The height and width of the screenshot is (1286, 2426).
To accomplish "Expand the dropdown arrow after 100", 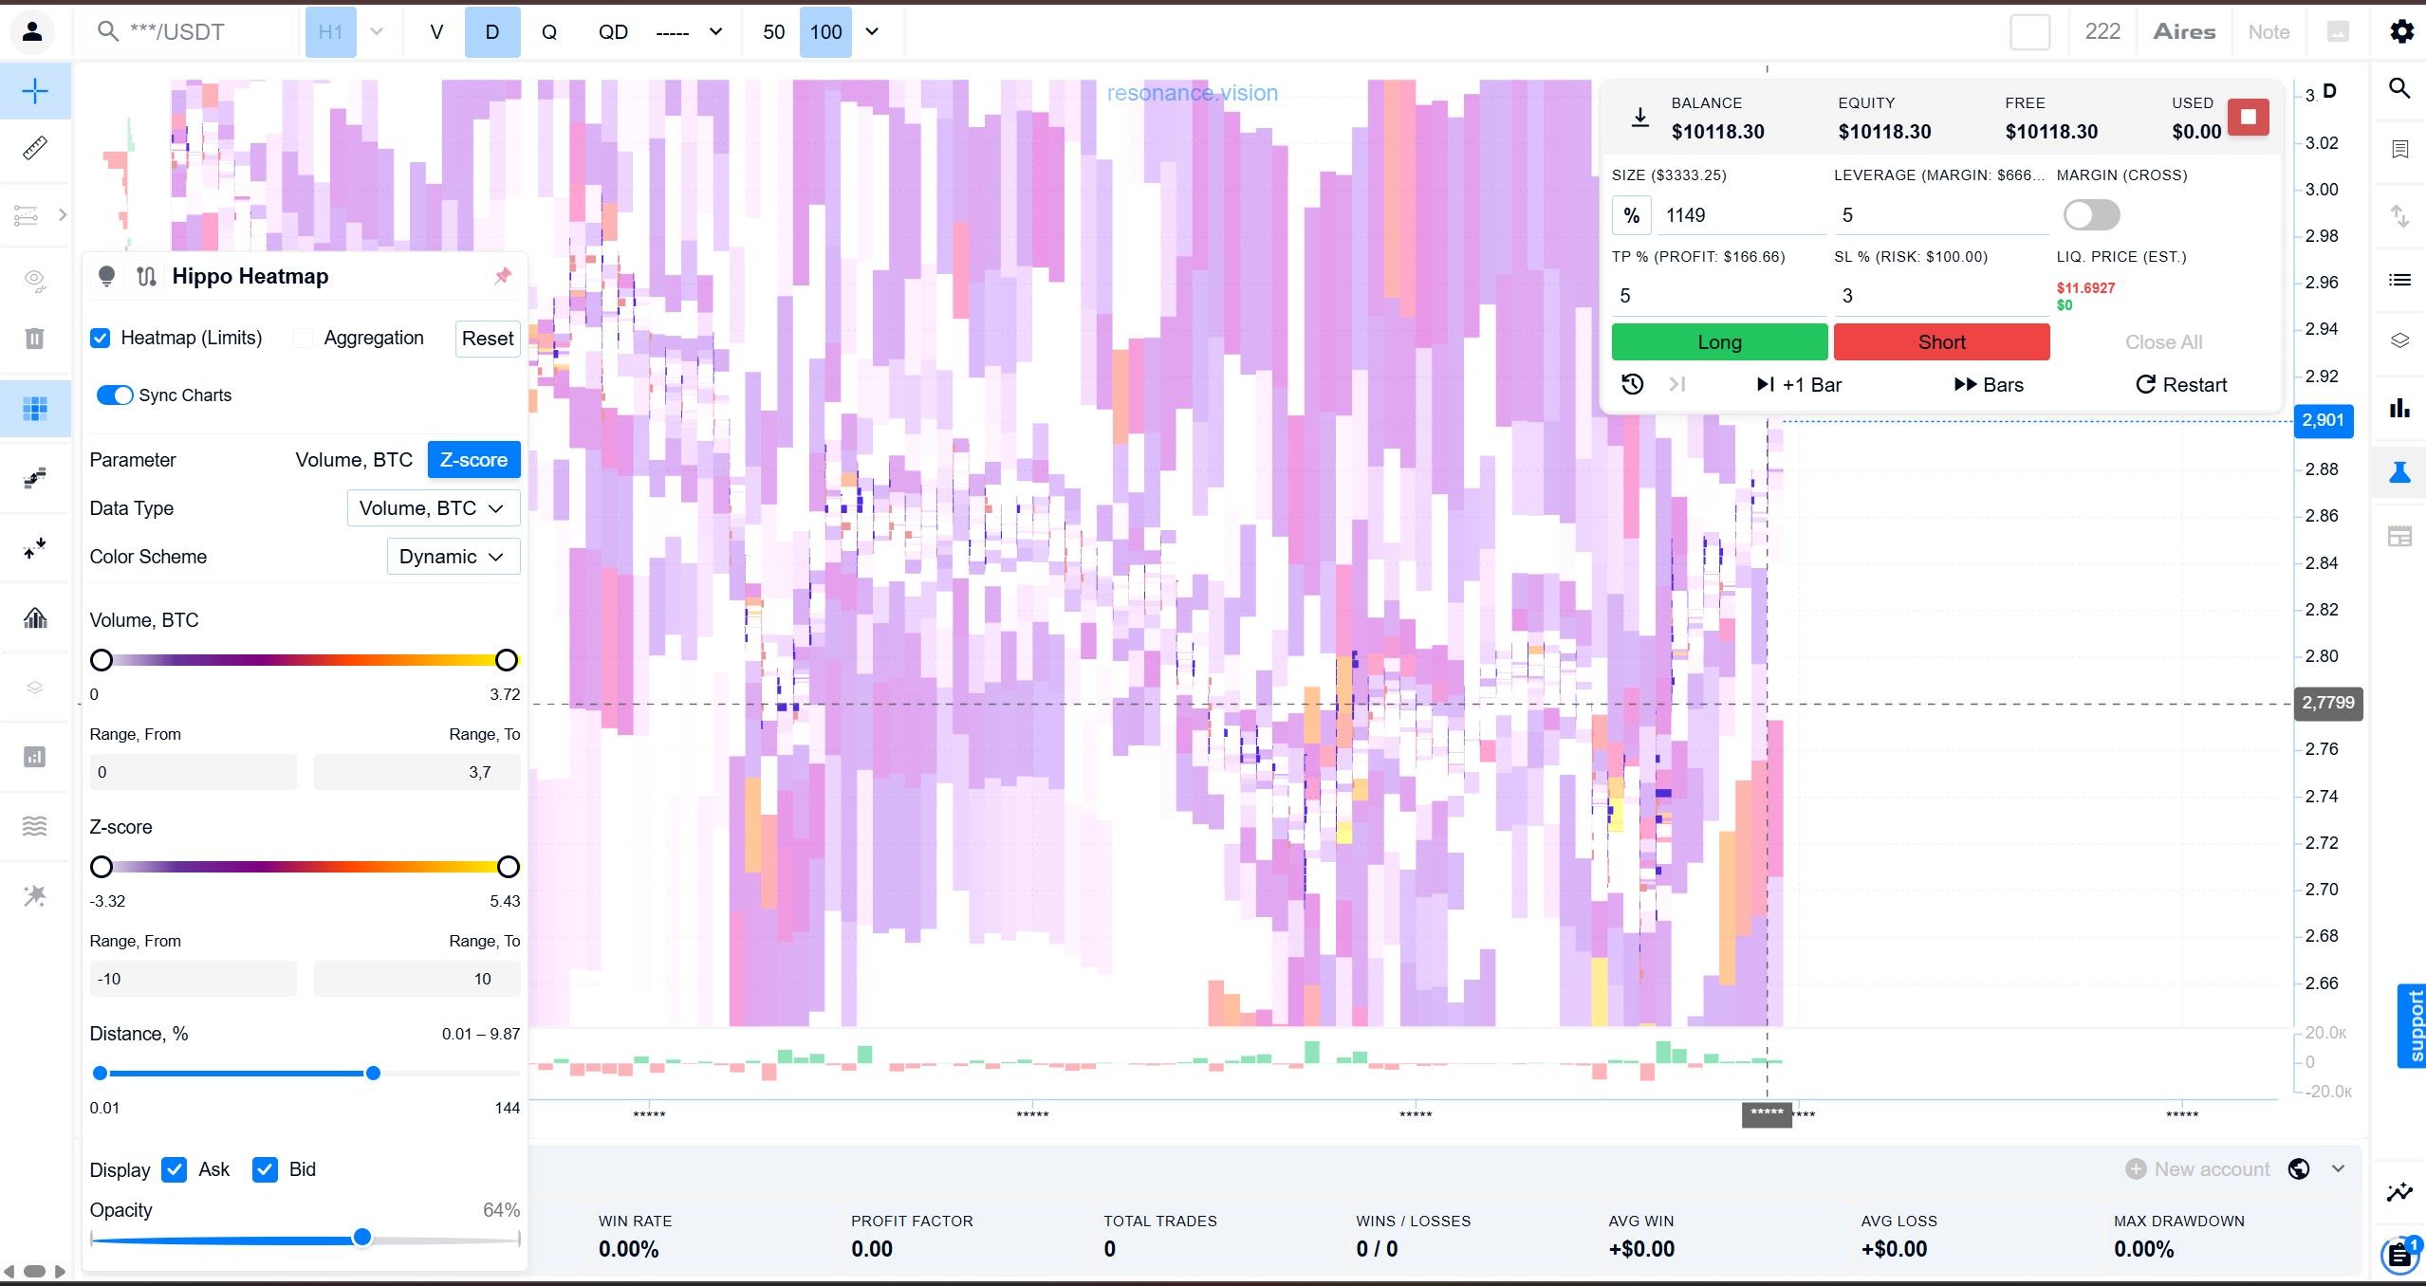I will click(x=872, y=31).
